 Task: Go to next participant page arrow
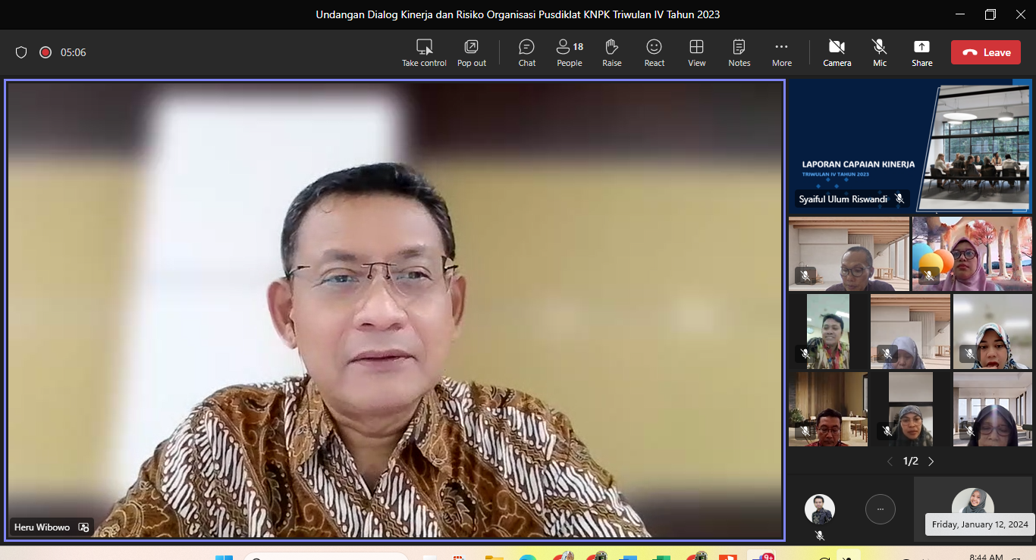(x=931, y=461)
